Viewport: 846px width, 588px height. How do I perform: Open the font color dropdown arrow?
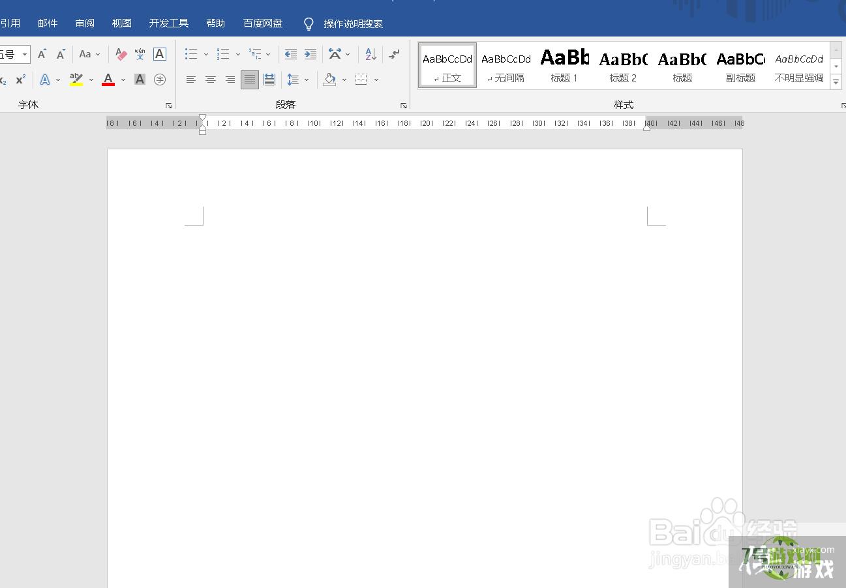pos(123,80)
